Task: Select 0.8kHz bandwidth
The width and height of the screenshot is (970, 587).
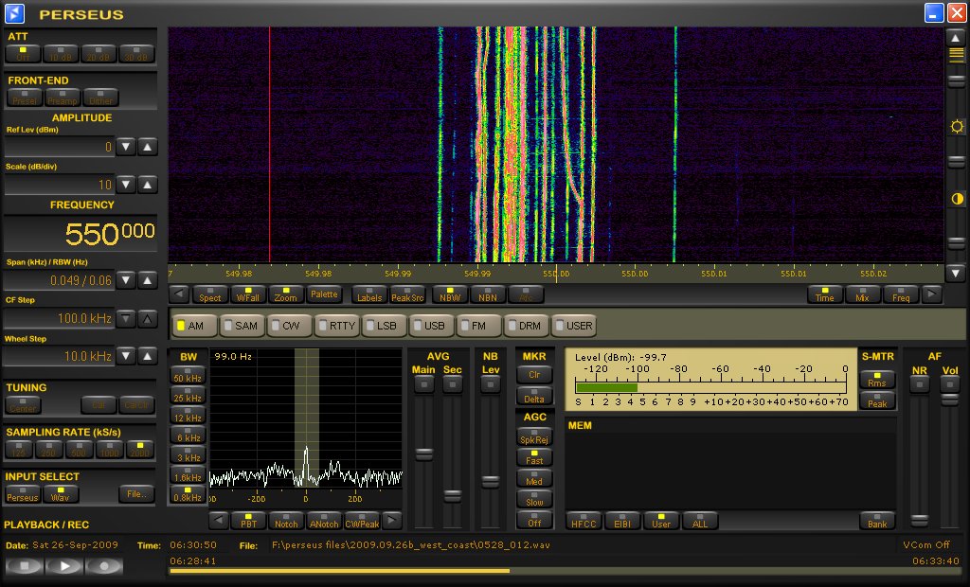Action: (x=188, y=494)
